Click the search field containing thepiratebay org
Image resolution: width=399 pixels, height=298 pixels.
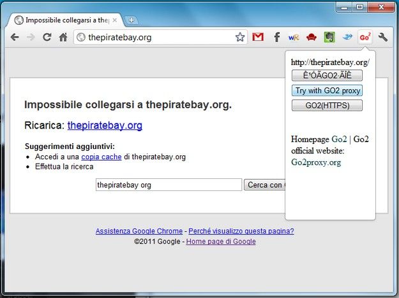click(x=169, y=185)
